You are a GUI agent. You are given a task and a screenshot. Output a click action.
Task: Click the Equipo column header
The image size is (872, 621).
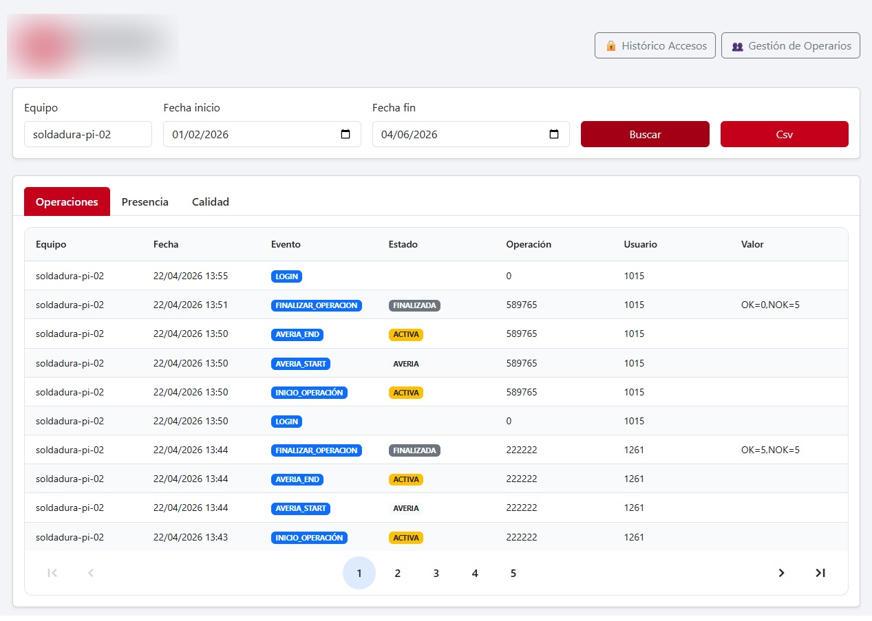[51, 244]
